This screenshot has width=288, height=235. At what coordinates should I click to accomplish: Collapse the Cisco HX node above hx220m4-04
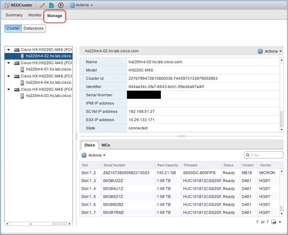(x=8, y=76)
